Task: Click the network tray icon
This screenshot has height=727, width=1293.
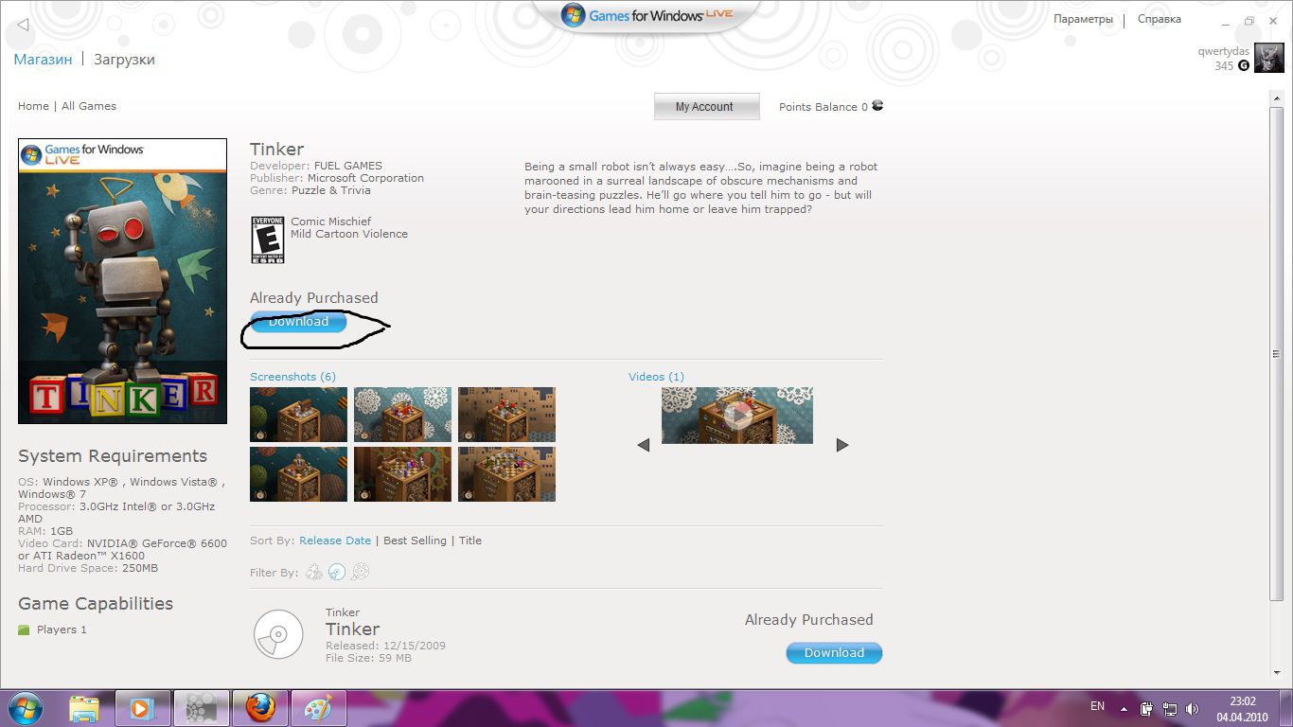Action: tap(1169, 708)
